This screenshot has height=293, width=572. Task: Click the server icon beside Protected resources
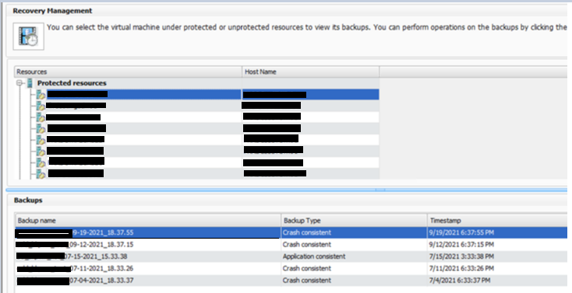(x=30, y=83)
